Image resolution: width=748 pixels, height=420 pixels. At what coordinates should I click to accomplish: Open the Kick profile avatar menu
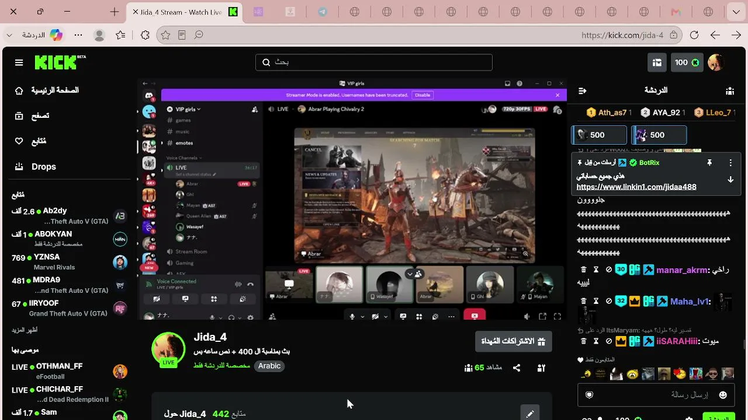click(716, 62)
